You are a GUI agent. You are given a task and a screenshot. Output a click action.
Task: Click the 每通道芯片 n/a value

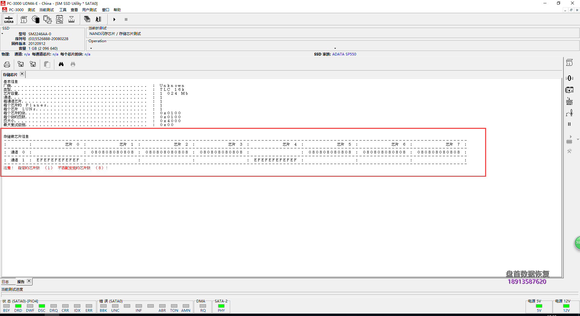[x=55, y=54]
